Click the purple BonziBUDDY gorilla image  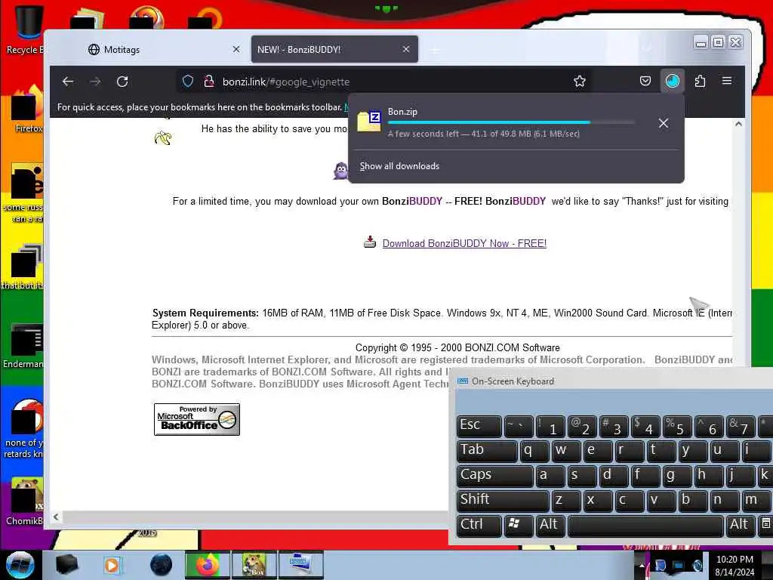[x=340, y=171]
